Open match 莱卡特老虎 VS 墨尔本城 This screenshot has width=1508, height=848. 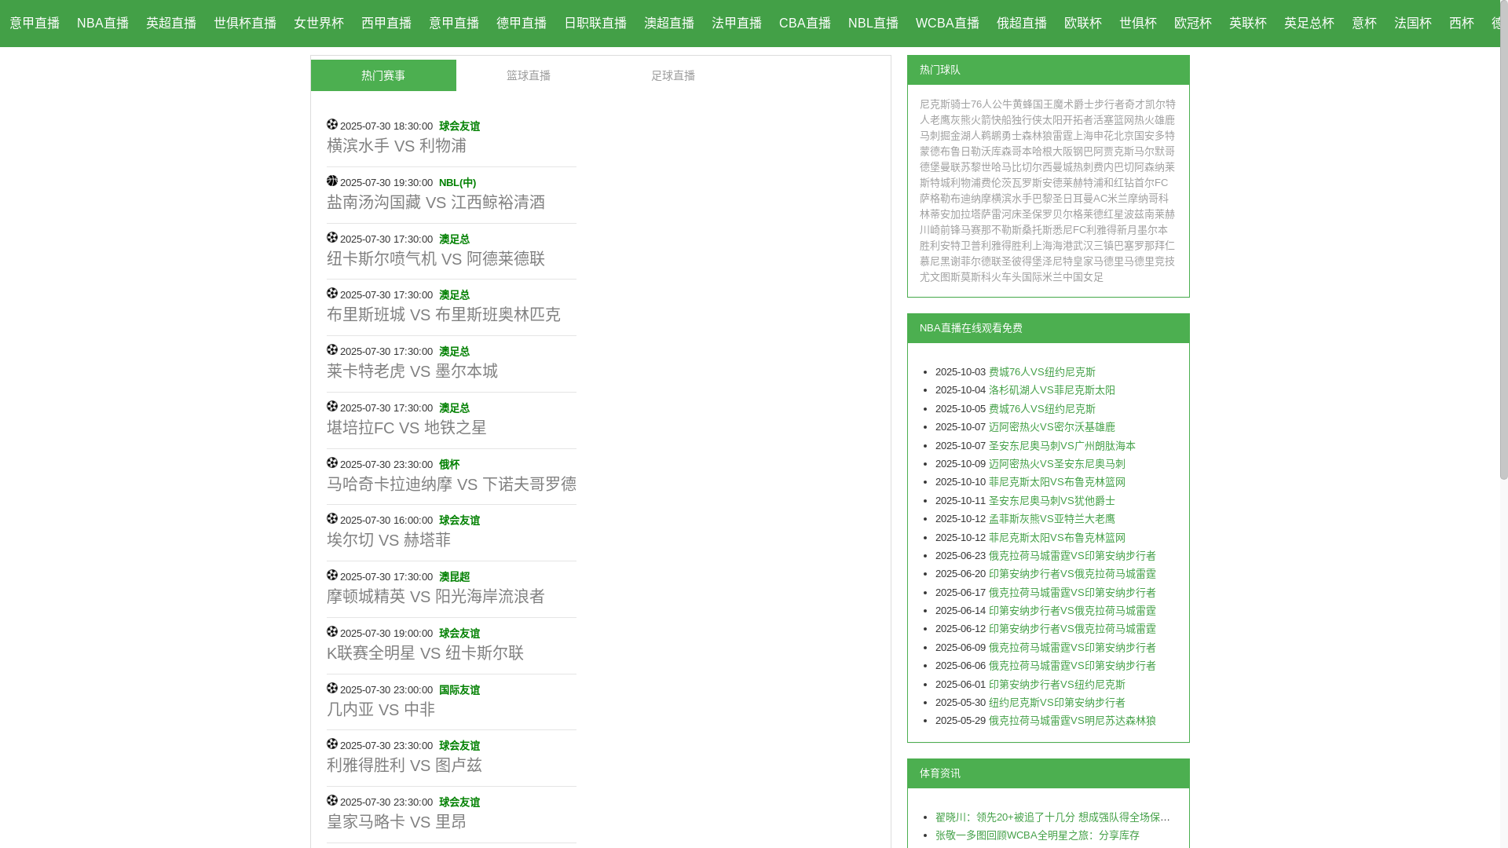pyautogui.click(x=412, y=371)
